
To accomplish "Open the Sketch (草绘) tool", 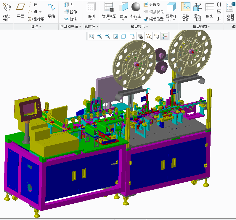I will 51,11.
